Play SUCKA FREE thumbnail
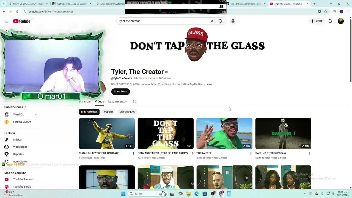 pos(224,133)
